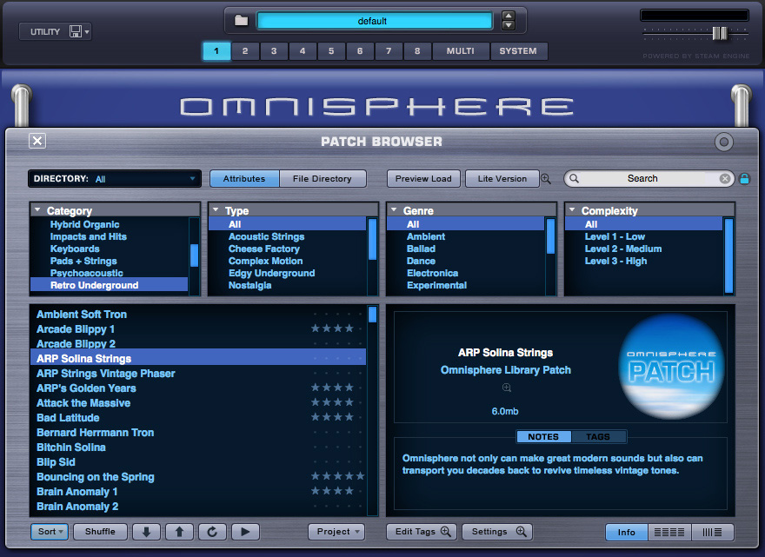Select part 1 tab

click(x=216, y=50)
